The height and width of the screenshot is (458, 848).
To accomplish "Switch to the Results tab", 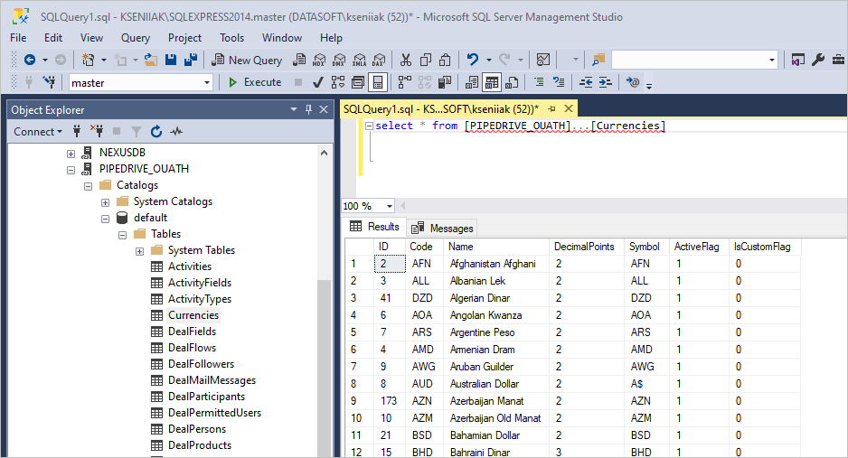I will click(375, 227).
